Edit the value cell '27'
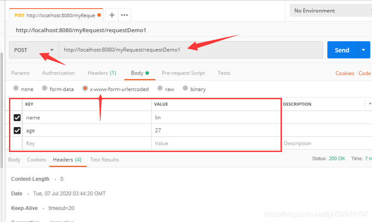372x222 pixels. click(216, 131)
